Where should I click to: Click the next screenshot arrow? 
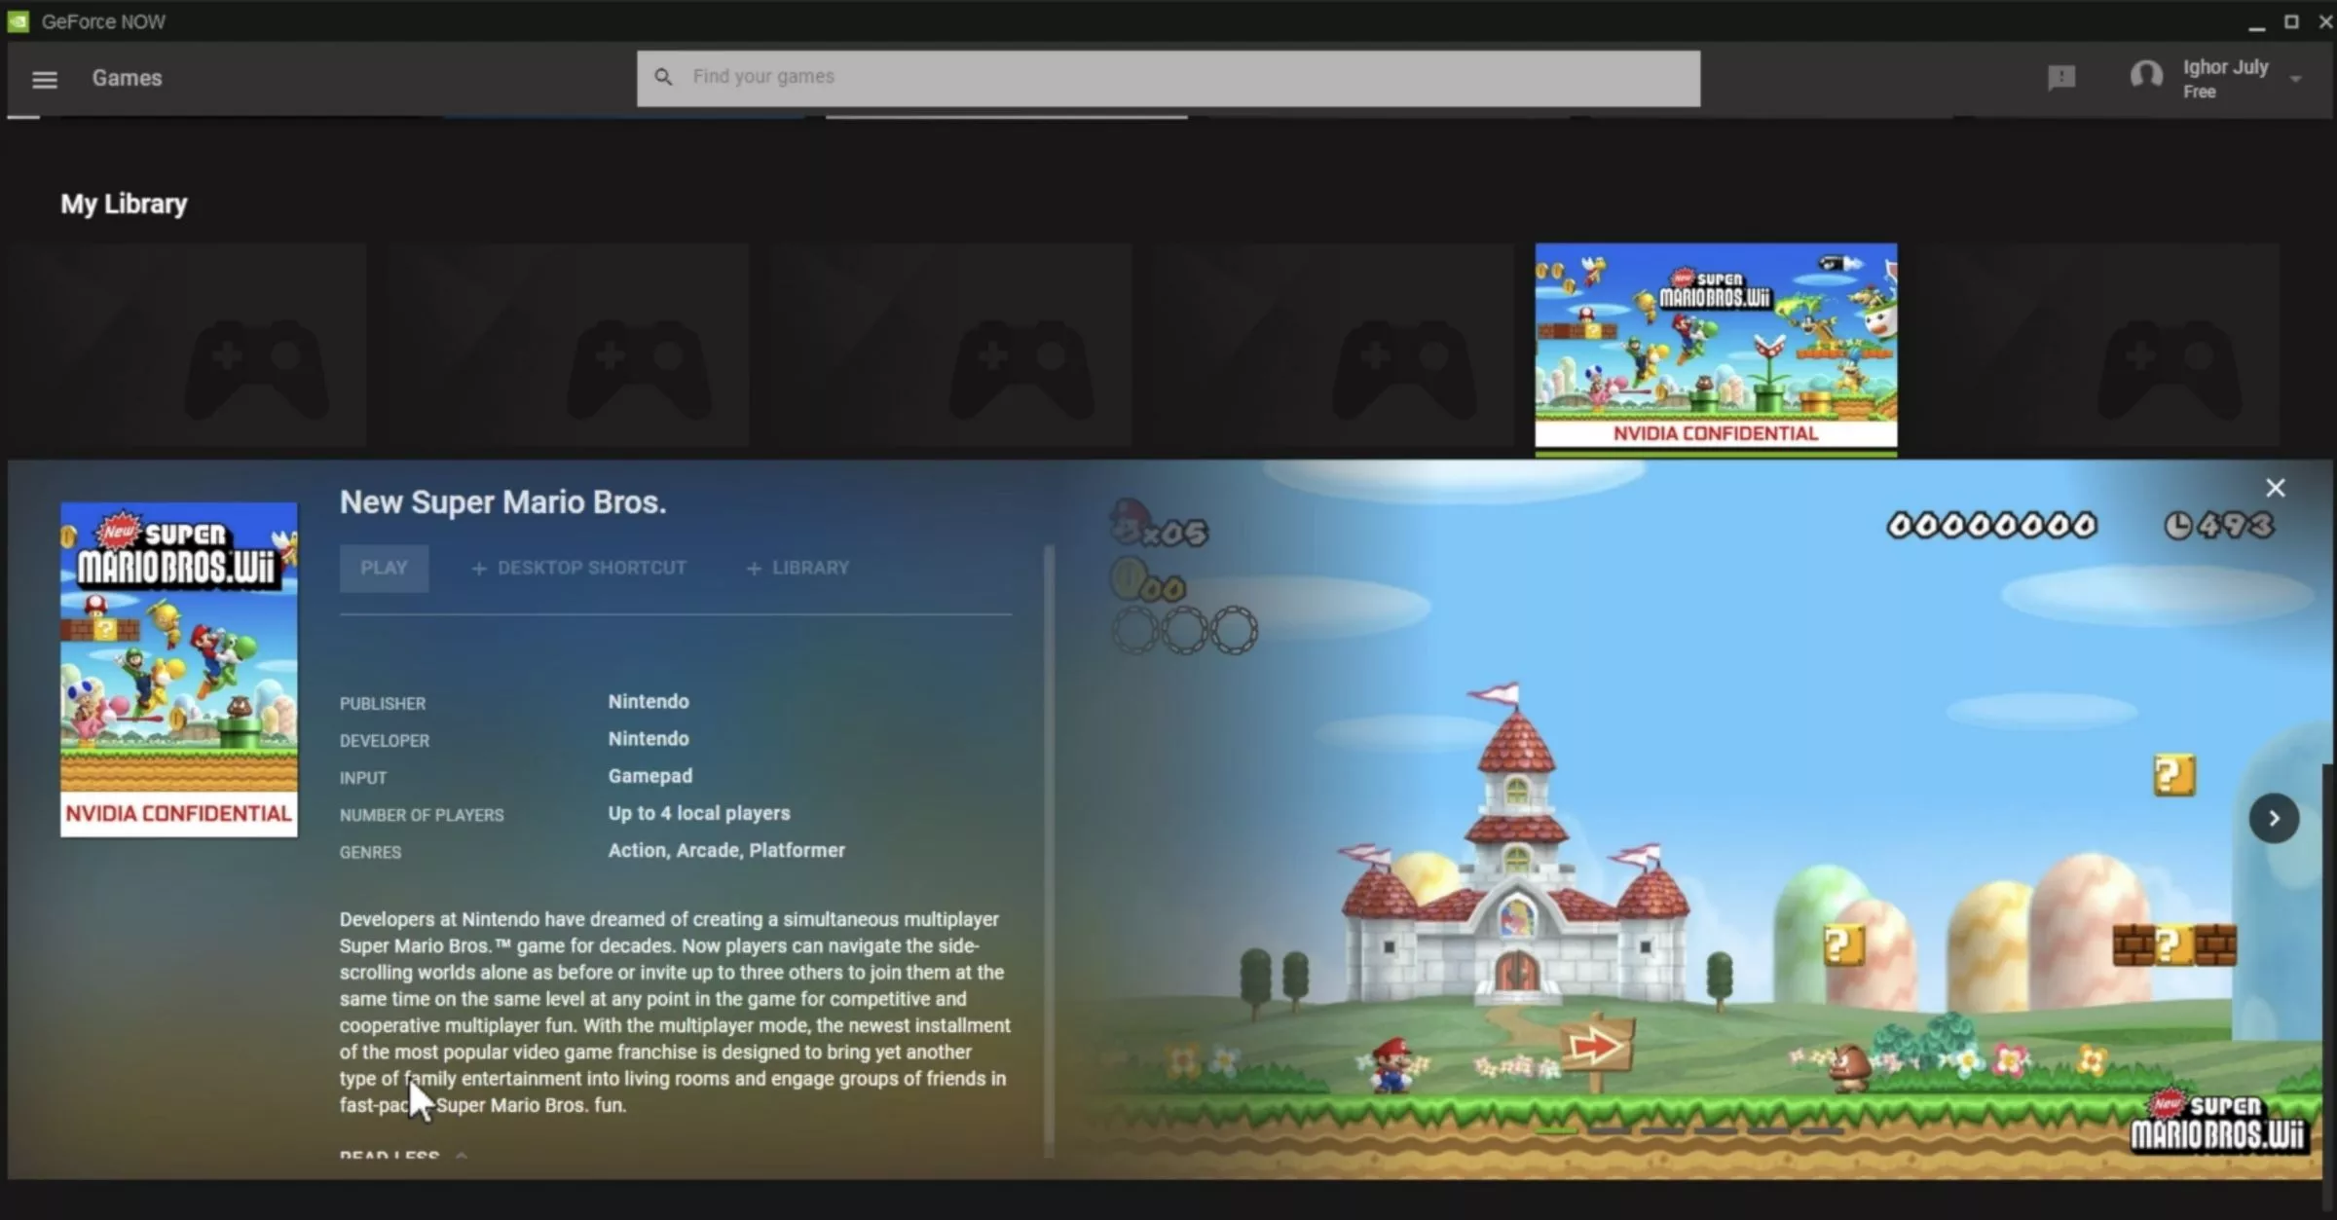[x=2275, y=819]
